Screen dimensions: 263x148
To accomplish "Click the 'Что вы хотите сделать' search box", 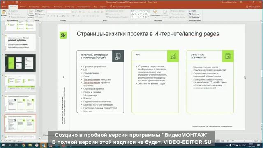I will pos(120,7).
